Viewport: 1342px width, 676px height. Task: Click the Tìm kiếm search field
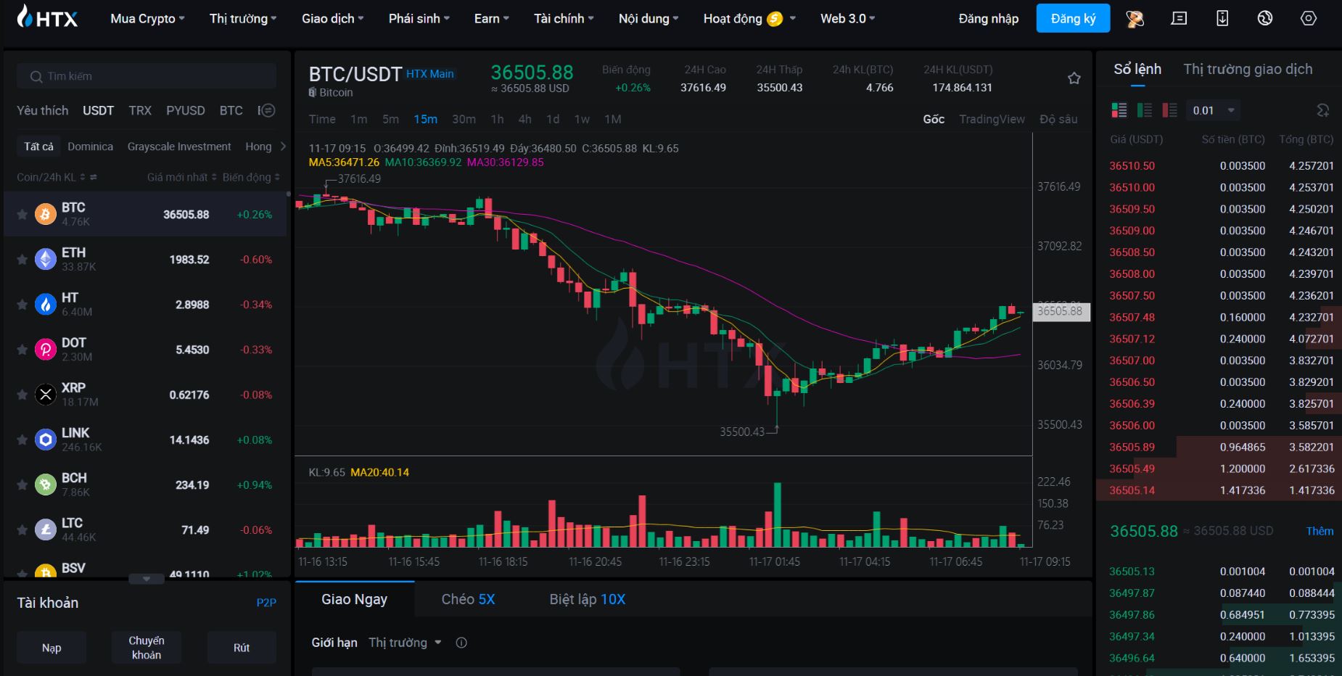click(x=147, y=76)
